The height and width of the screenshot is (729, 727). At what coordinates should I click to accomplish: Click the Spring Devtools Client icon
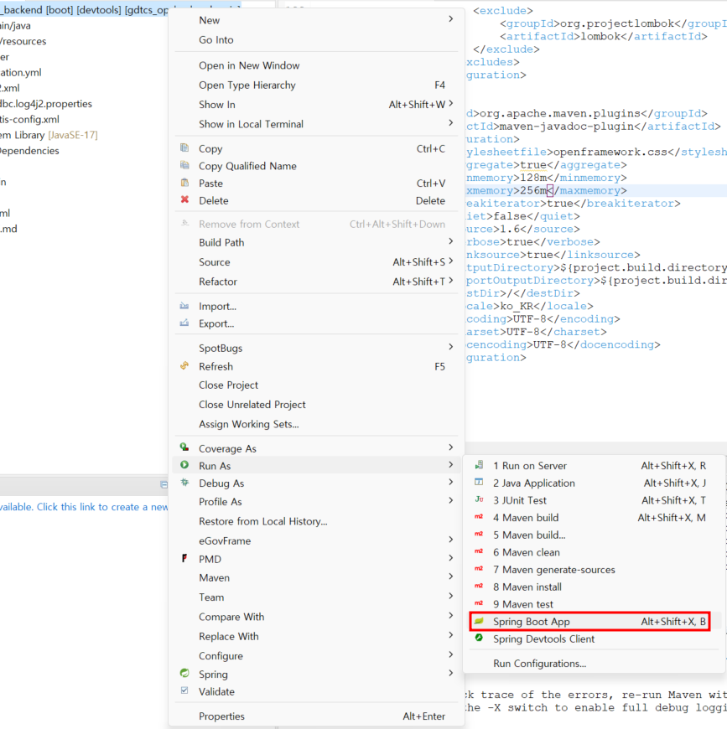coord(479,638)
